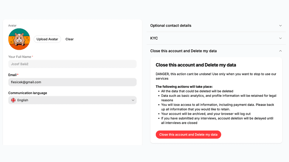Click the Email field label
The width and height of the screenshot is (289, 162).
point(12,75)
